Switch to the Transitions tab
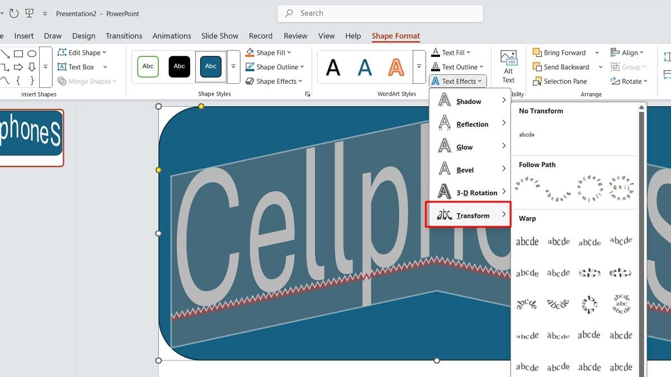The height and width of the screenshot is (377, 671). 124,36
